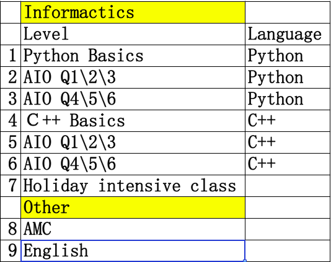Screen dimensions: 331x262
Task: Select the AIO Q1\2\3 cell in row 2
Action: pos(133,77)
